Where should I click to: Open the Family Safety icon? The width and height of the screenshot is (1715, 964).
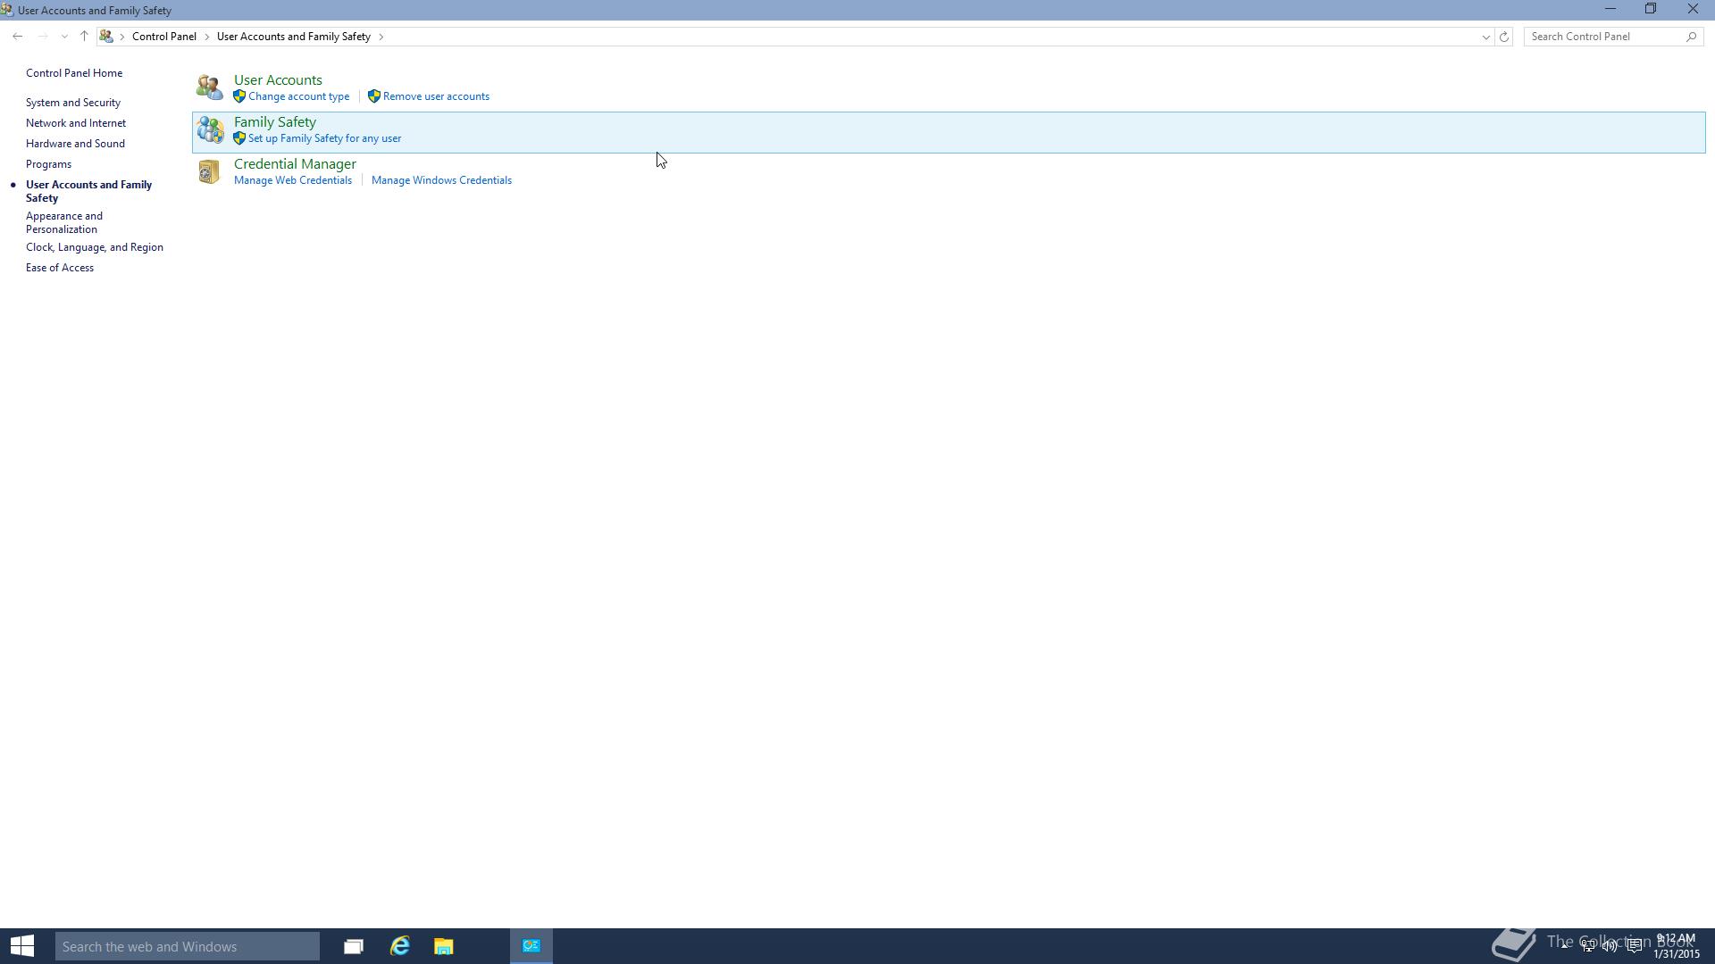coord(210,129)
